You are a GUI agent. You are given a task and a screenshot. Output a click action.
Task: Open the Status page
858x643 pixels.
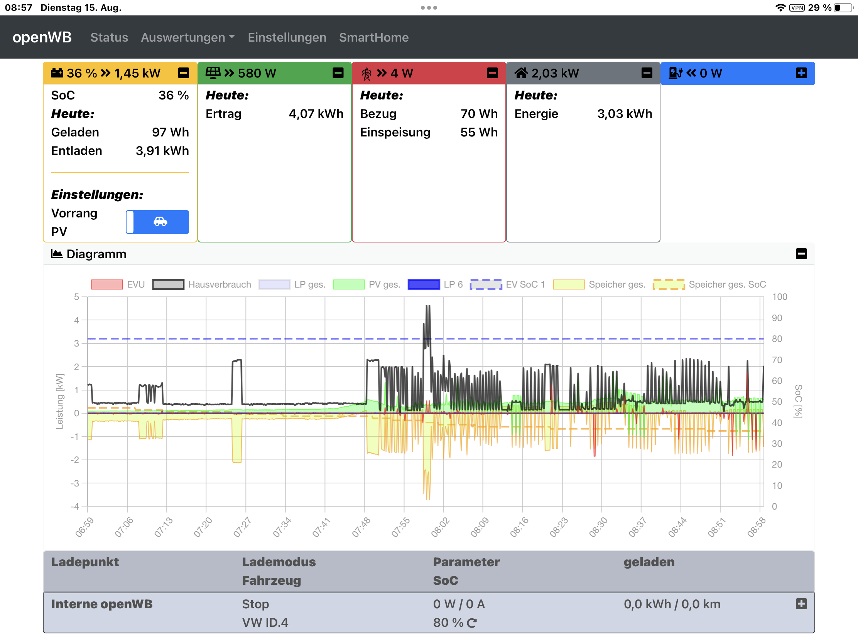coord(109,37)
